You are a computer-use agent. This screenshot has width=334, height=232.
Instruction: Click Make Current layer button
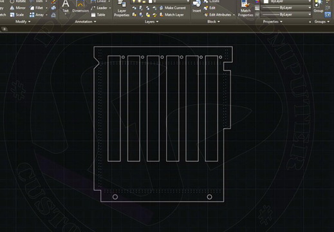[172, 8]
